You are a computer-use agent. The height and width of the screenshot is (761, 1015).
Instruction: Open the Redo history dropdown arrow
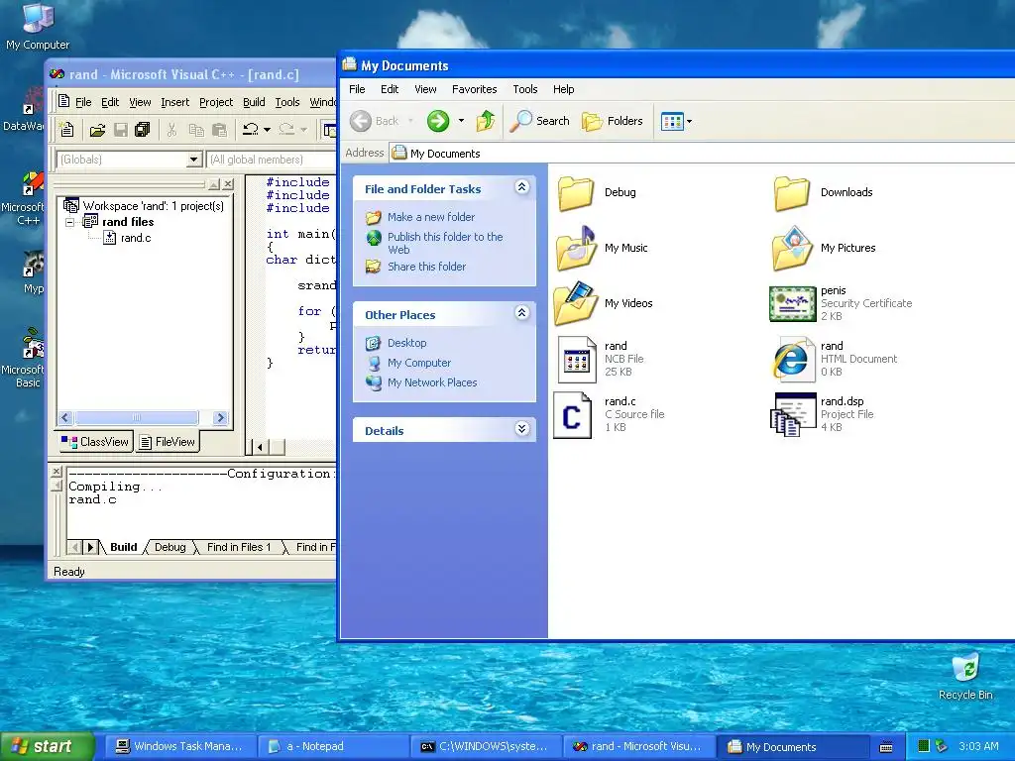303,130
